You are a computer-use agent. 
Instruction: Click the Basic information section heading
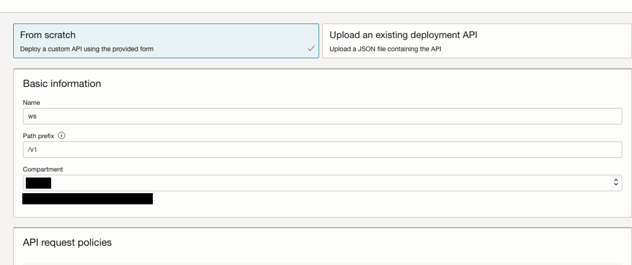point(62,84)
